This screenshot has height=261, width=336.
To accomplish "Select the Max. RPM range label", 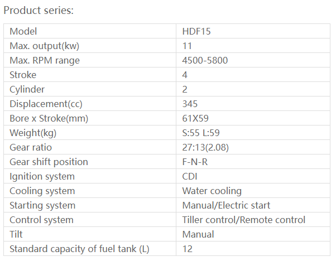I will 45,60.
